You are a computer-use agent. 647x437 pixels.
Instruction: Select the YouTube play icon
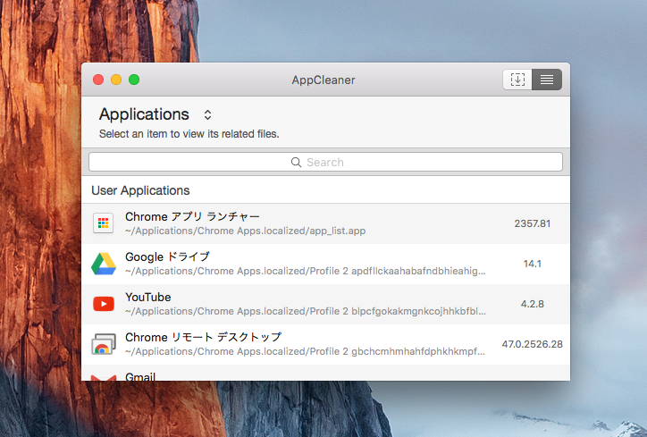point(103,304)
